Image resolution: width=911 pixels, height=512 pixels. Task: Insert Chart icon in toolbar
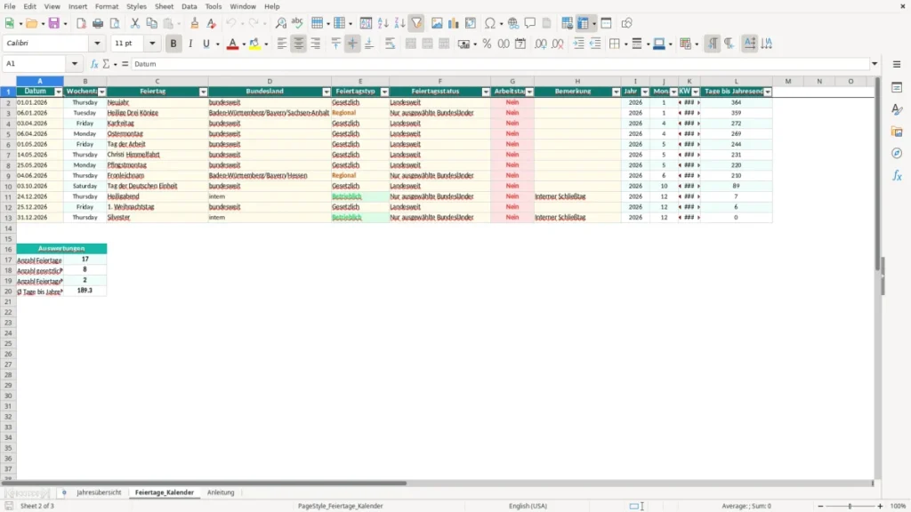453,23
